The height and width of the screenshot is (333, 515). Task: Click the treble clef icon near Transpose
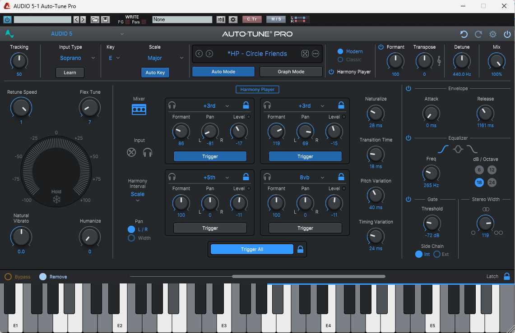click(439, 60)
